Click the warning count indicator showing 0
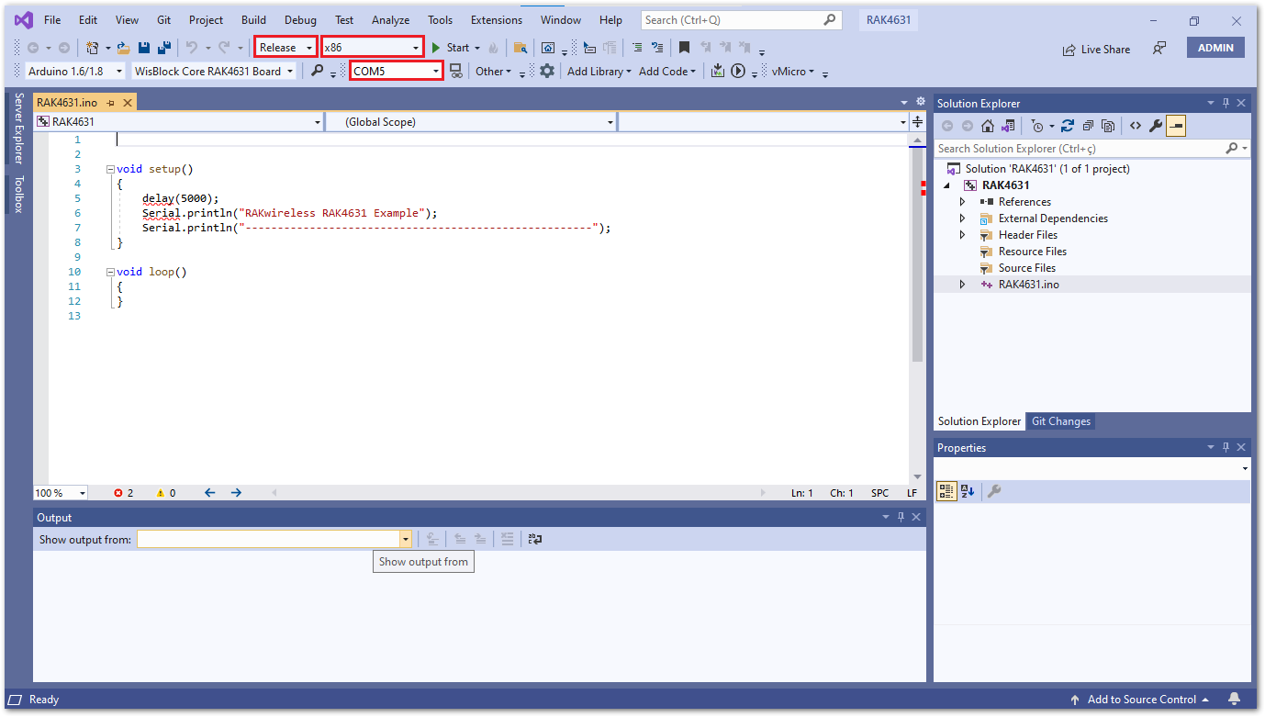Viewport: 1265px width, 717px height. (x=166, y=493)
